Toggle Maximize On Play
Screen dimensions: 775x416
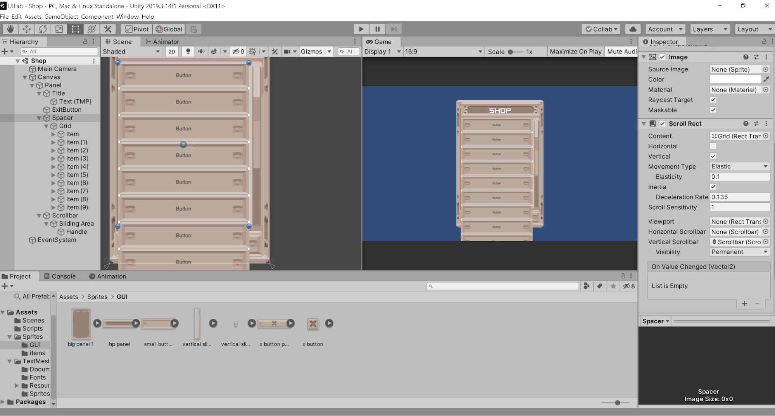575,52
